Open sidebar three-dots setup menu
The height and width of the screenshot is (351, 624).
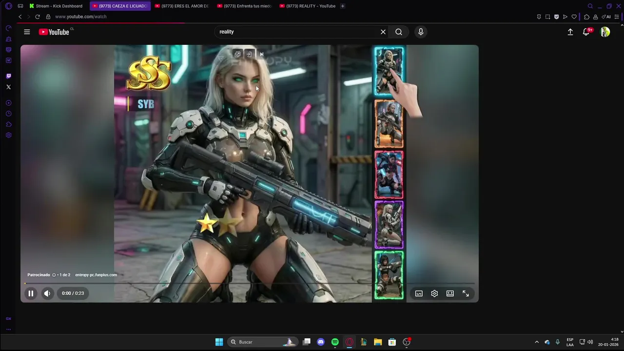(8, 329)
